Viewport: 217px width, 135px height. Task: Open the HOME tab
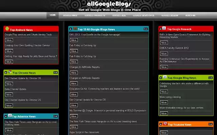[x=53, y=15]
